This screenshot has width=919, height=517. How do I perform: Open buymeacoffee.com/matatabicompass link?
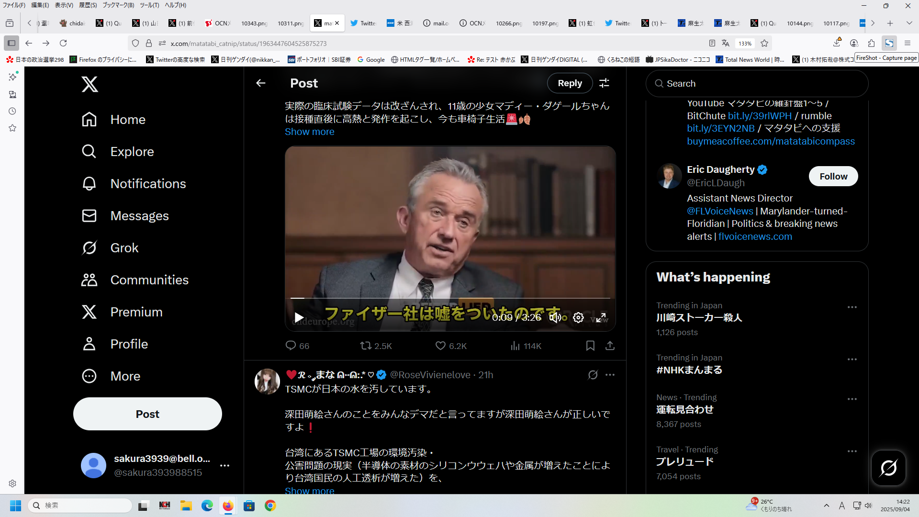click(771, 141)
